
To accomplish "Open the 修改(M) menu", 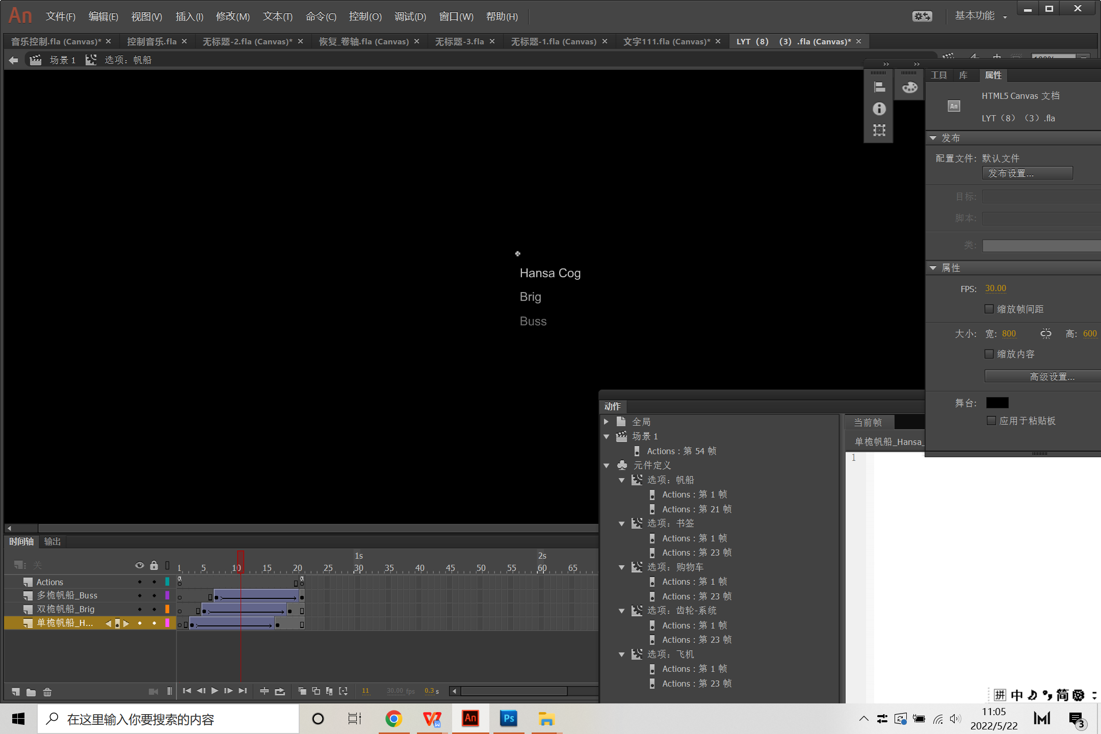I will pyautogui.click(x=232, y=16).
